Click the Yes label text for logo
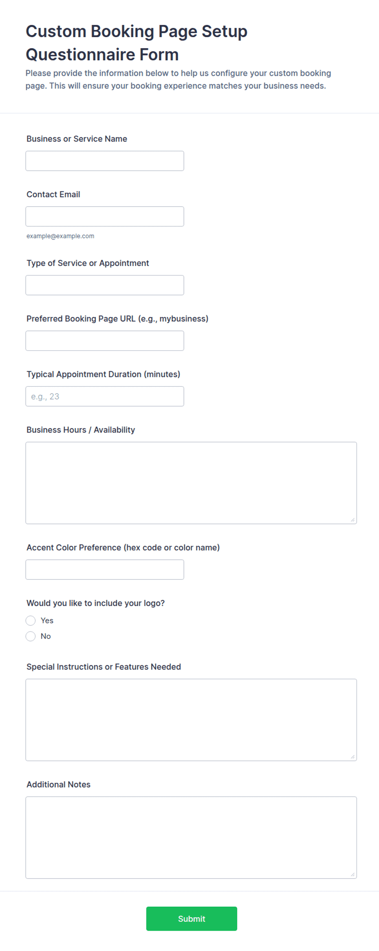The image size is (379, 951). pos(47,621)
